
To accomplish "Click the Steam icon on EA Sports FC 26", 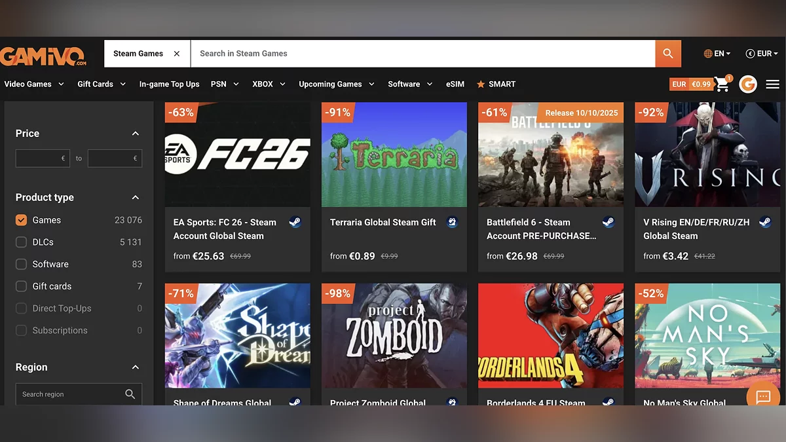I will tap(295, 222).
